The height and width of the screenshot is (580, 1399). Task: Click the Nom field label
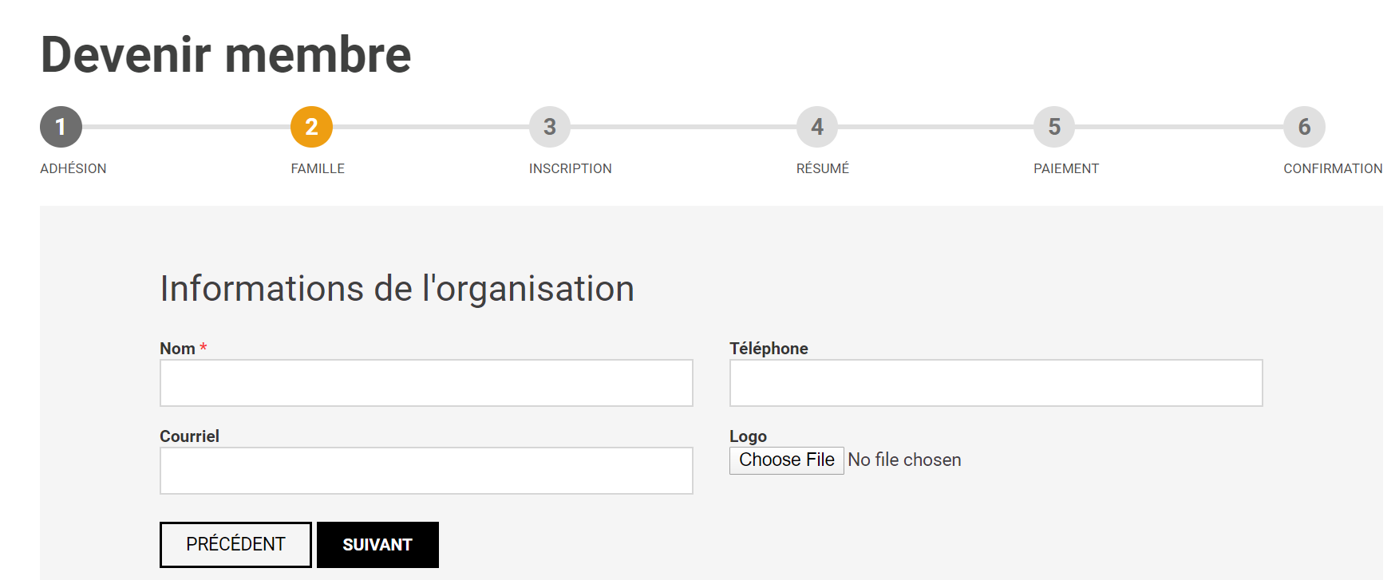coord(177,349)
